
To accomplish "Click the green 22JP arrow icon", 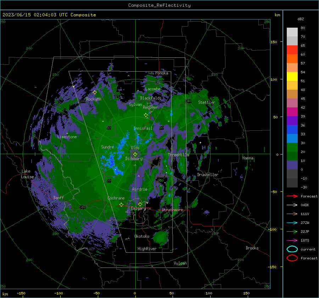I will coord(292,231).
